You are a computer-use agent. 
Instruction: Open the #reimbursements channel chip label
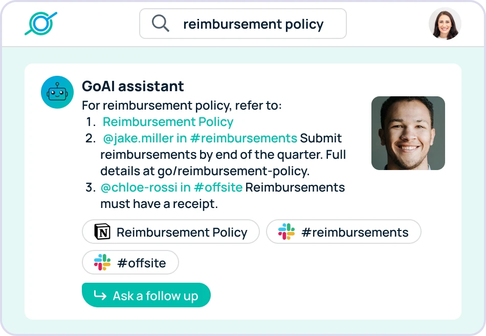pyautogui.click(x=355, y=232)
